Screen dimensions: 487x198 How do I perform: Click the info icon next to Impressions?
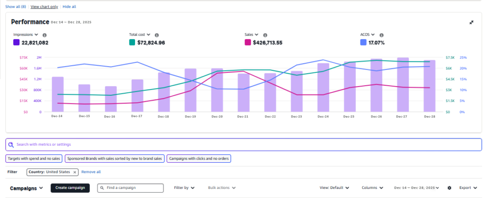pyautogui.click(x=44, y=35)
